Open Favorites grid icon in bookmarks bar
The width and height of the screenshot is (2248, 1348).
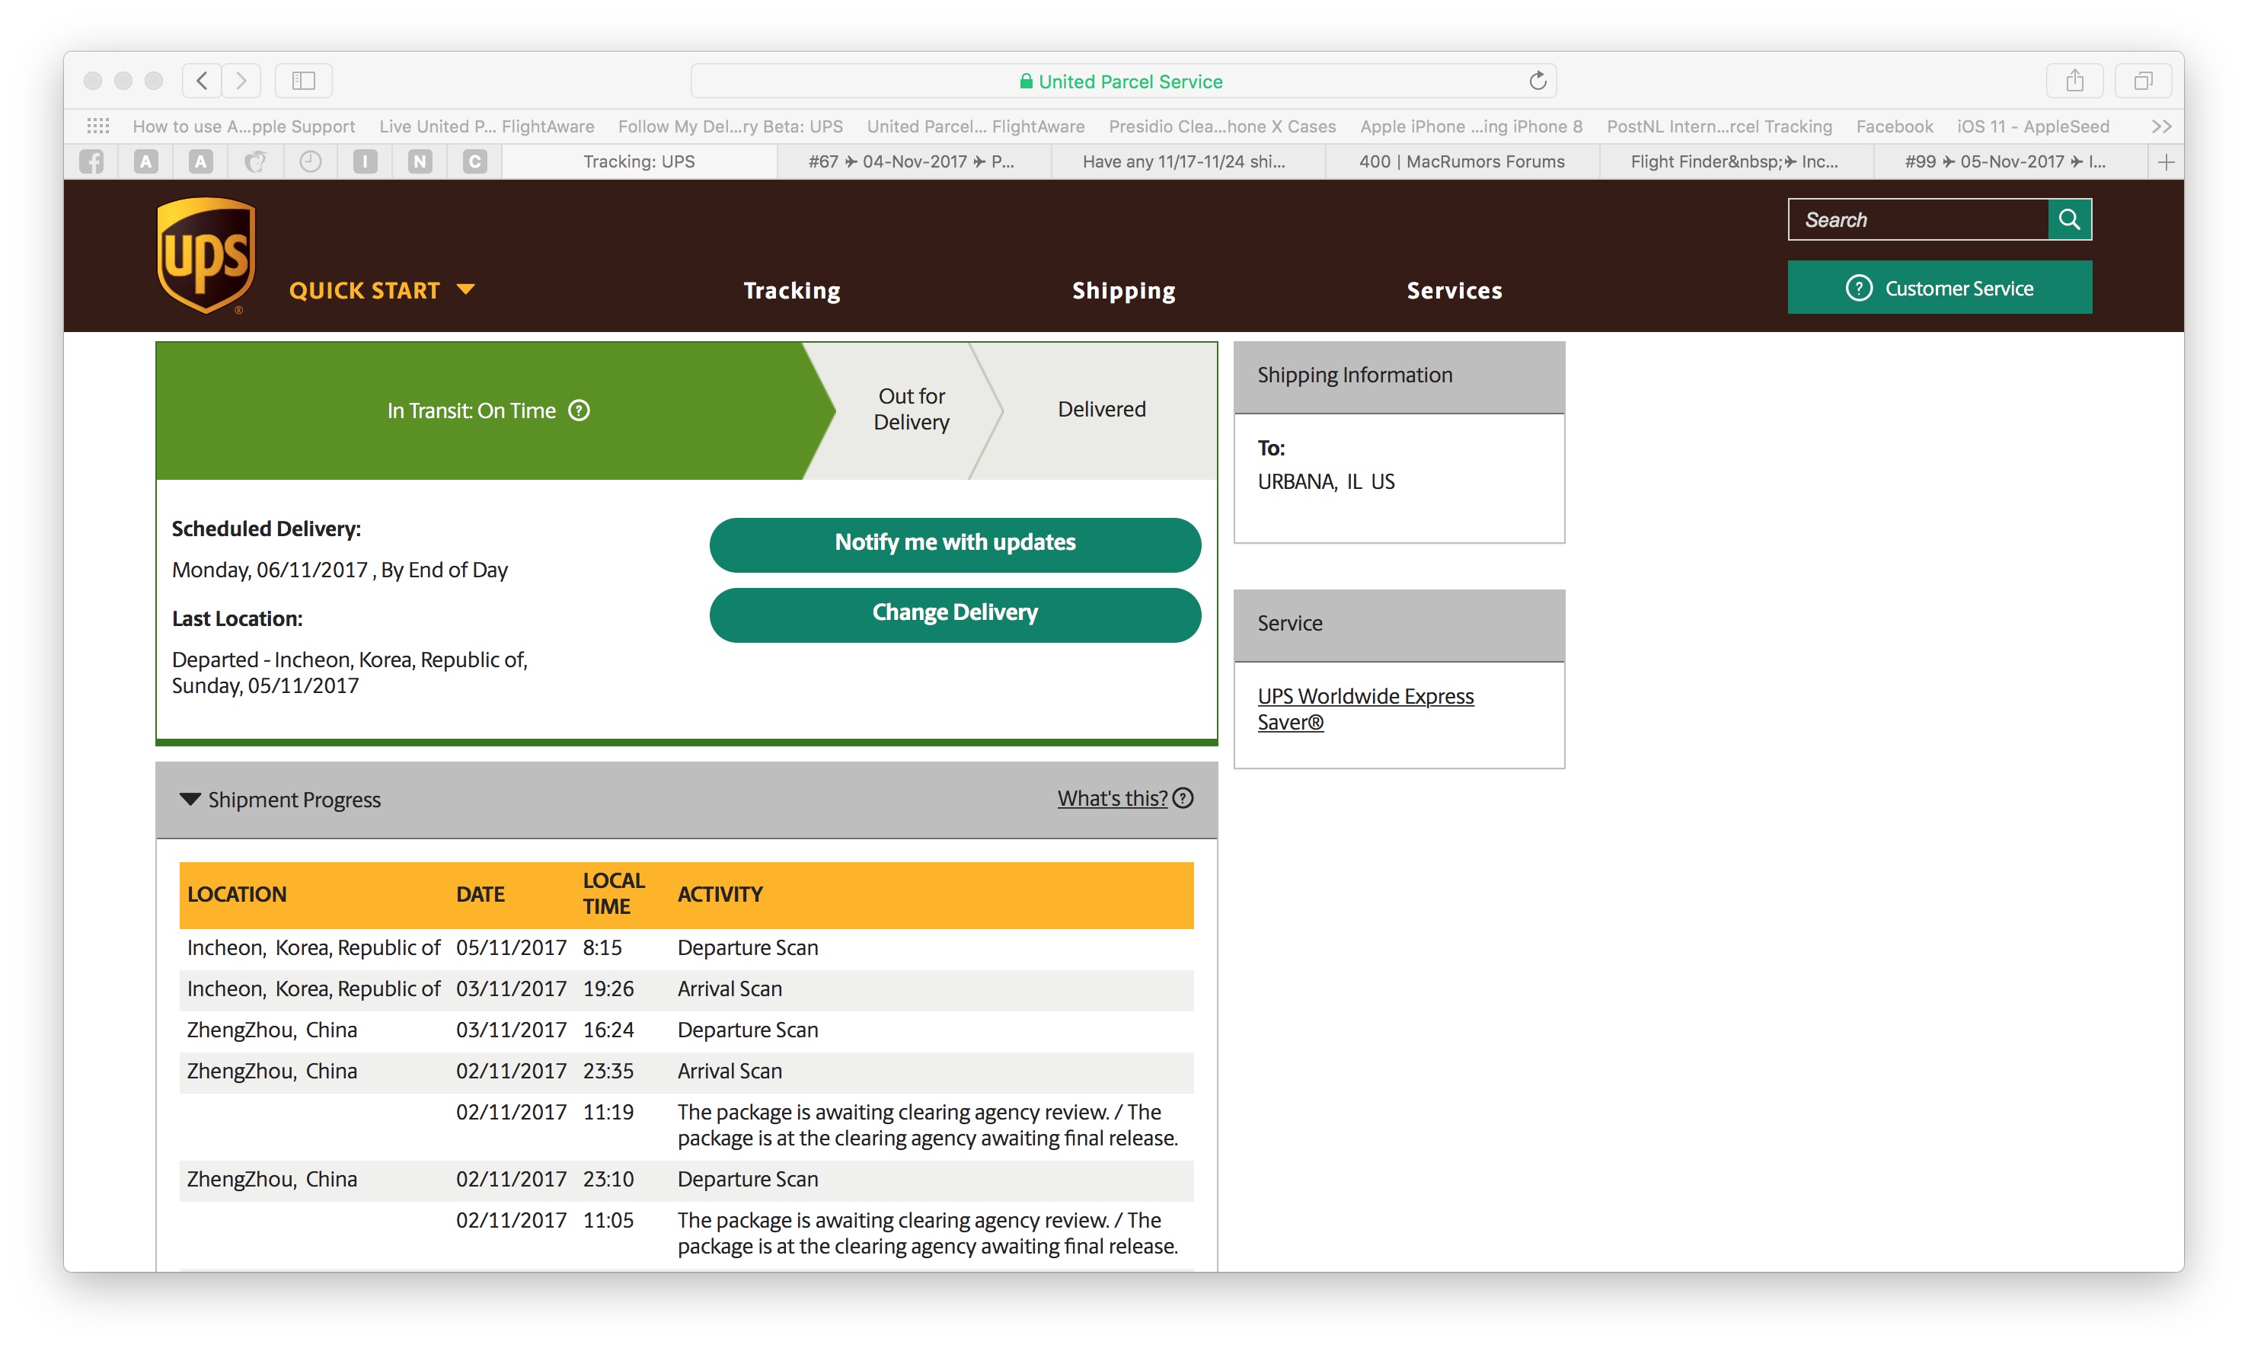tap(98, 126)
